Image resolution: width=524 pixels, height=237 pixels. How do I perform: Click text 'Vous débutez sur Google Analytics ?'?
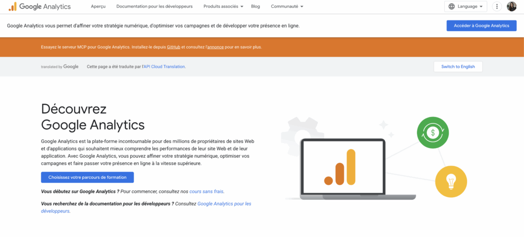[x=80, y=192]
